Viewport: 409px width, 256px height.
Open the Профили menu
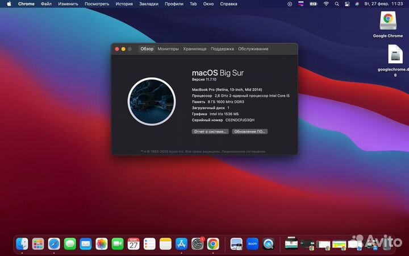coord(174,4)
